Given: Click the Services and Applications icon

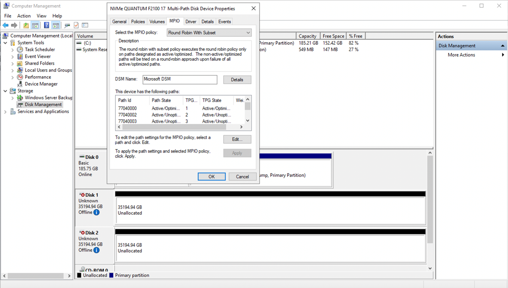Looking at the screenshot, I should (x=13, y=112).
